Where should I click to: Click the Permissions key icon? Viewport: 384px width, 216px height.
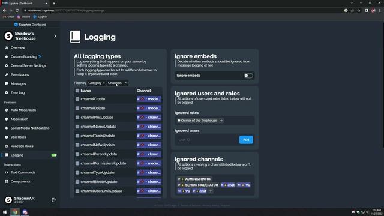(7, 74)
